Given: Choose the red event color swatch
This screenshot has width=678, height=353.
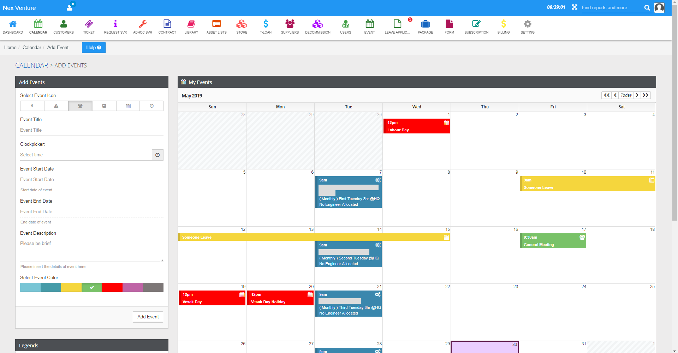Looking at the screenshot, I should coord(112,287).
